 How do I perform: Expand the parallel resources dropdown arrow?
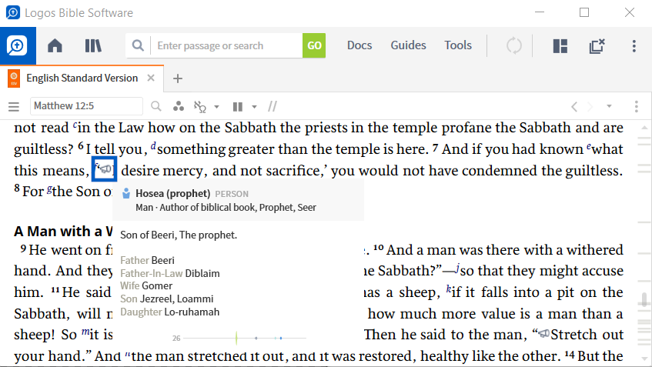254,107
